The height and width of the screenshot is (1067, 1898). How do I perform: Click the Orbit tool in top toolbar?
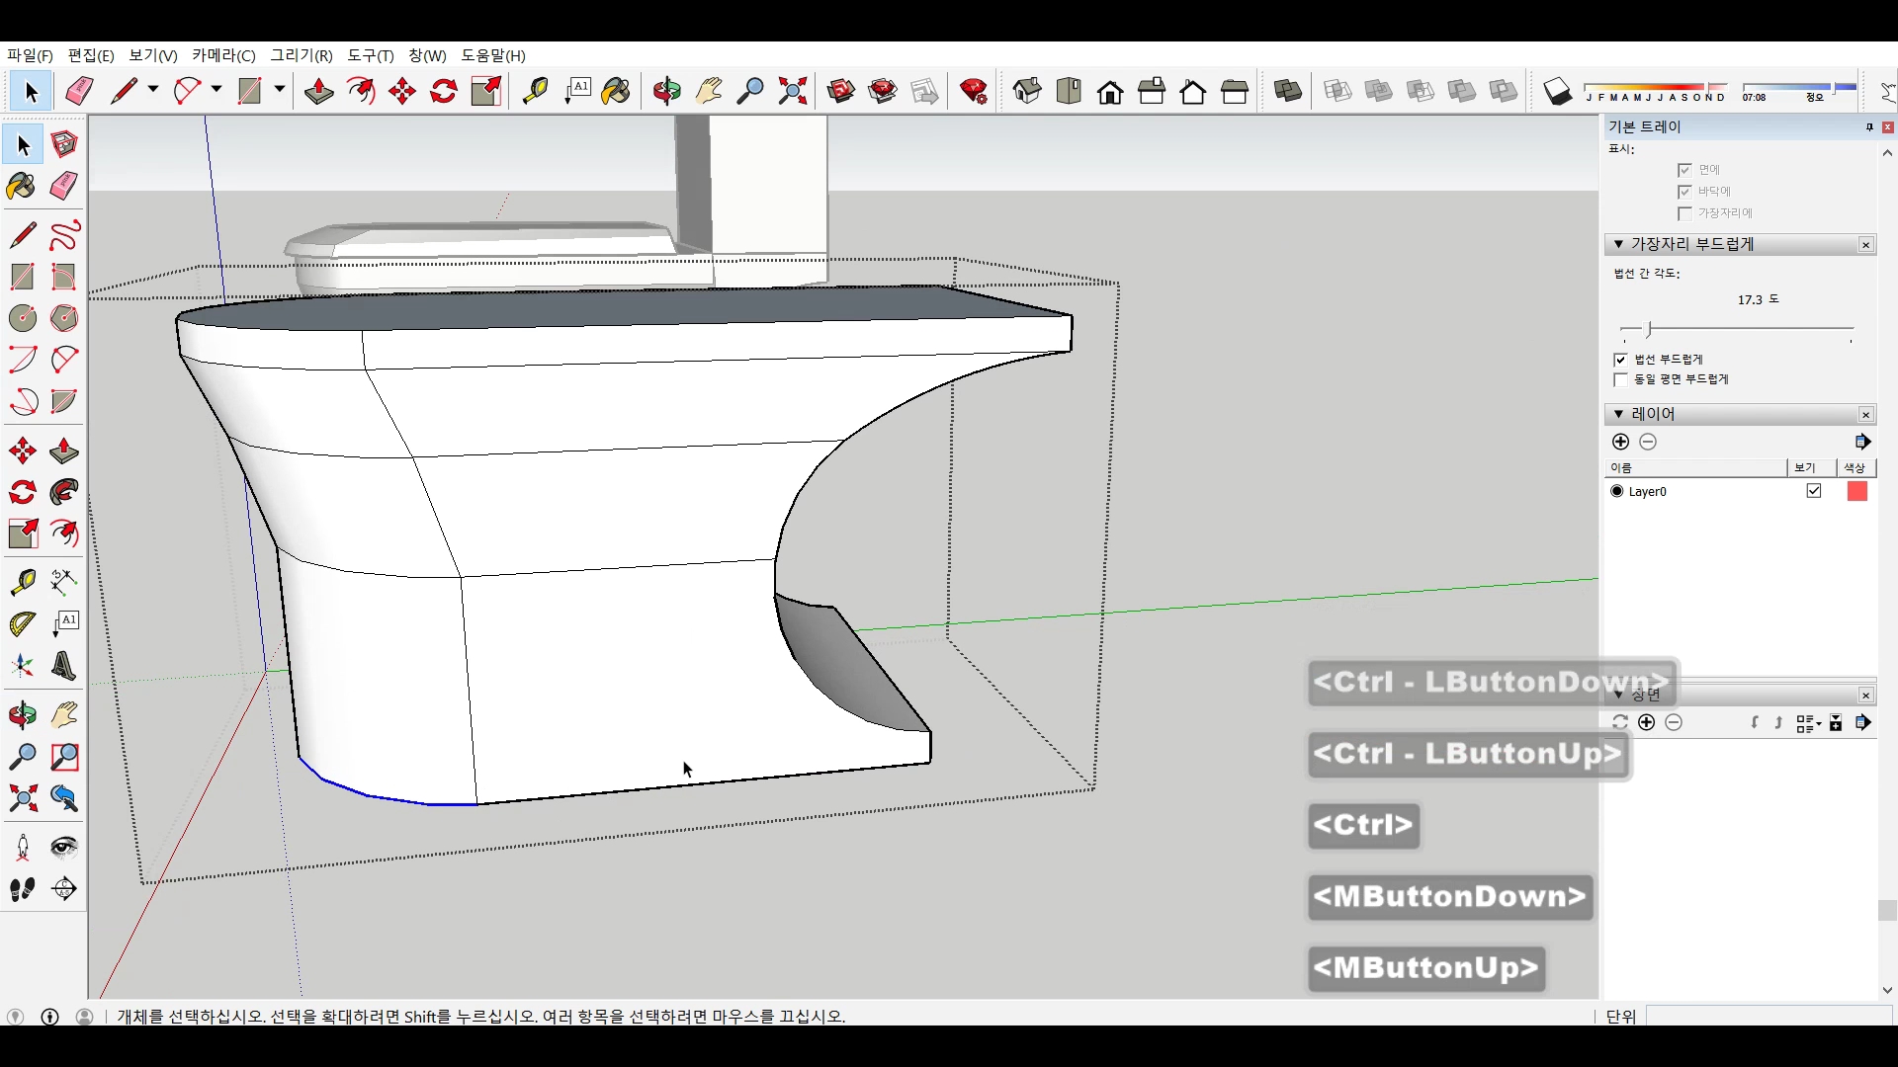click(x=667, y=92)
